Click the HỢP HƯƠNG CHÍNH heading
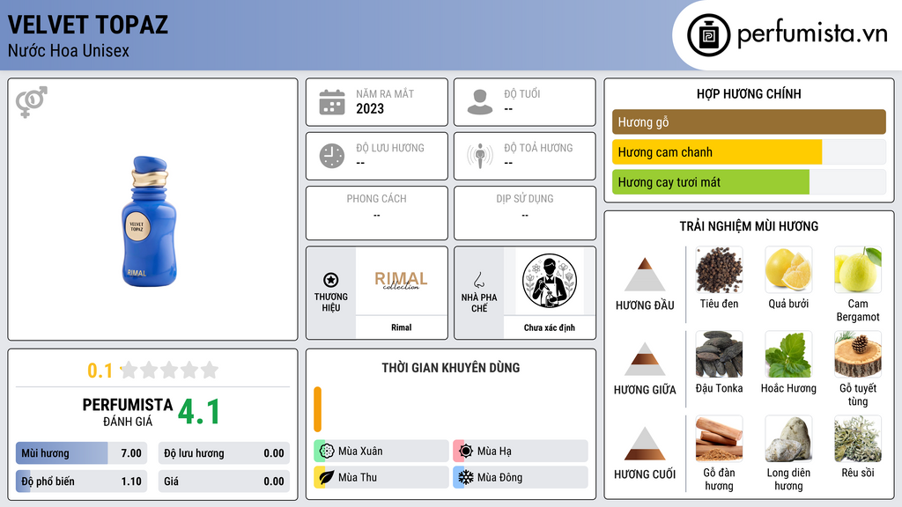 (x=749, y=93)
